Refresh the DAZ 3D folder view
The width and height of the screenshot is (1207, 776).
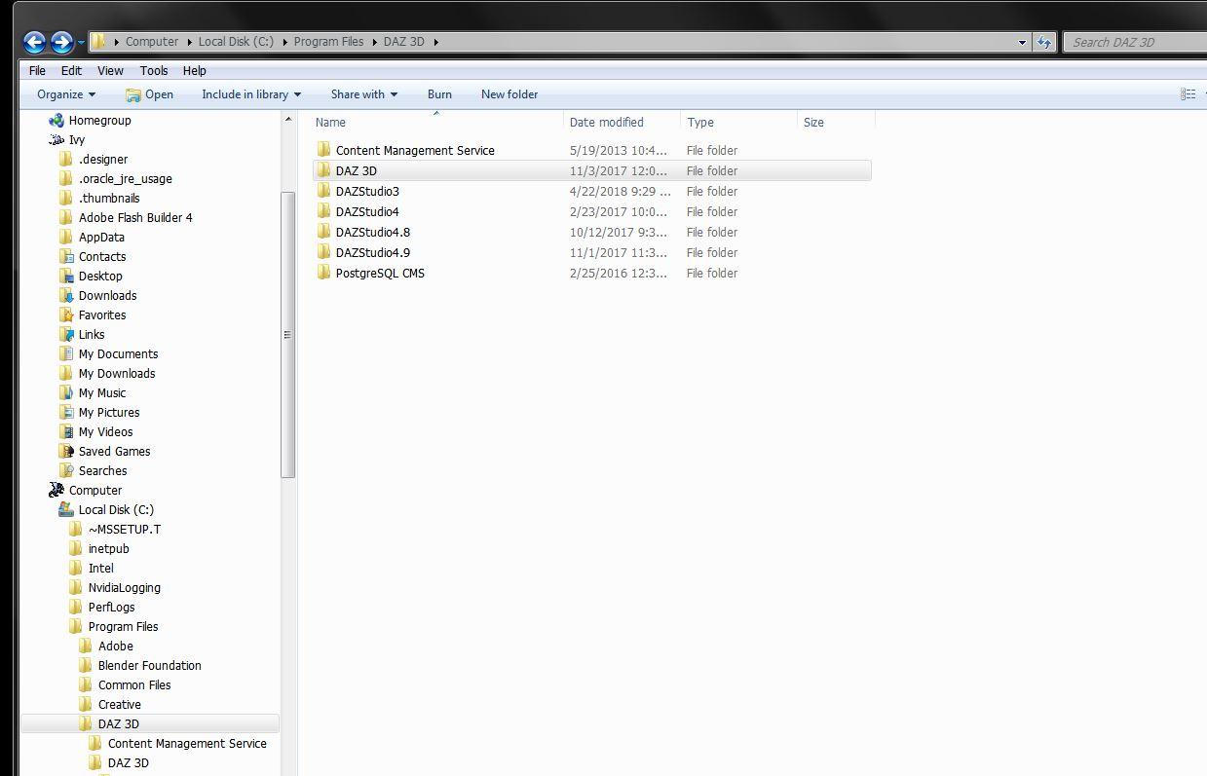pyautogui.click(x=1044, y=42)
